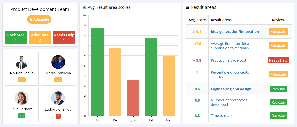The width and height of the screenshot is (297, 127).
Task: Click the bar chart icon beside Avg. result area scores
Action: pos(84,8)
